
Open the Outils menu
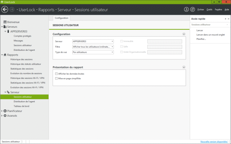point(209,10)
